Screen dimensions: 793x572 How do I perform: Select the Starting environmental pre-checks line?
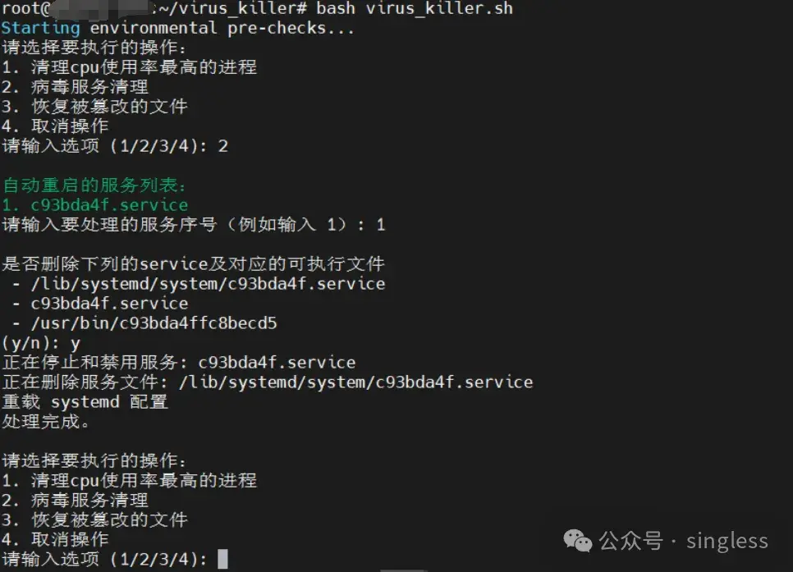point(177,28)
